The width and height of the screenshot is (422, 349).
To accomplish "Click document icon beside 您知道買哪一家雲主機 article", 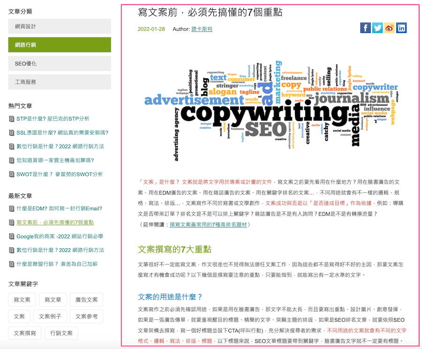I will 12,160.
